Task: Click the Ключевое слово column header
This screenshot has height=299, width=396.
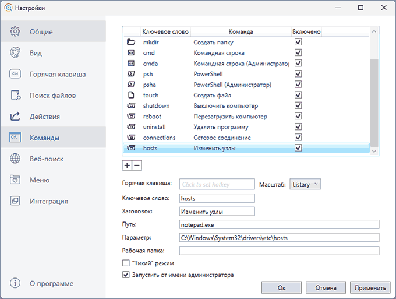Action: pos(165,31)
